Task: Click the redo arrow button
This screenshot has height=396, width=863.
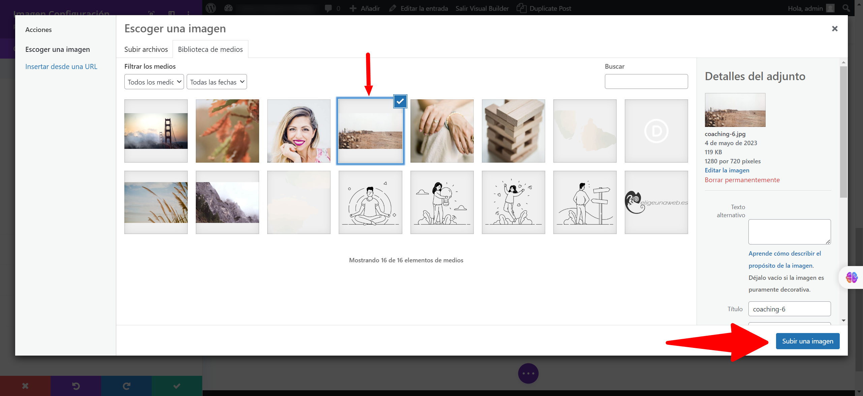Action: pos(126,386)
